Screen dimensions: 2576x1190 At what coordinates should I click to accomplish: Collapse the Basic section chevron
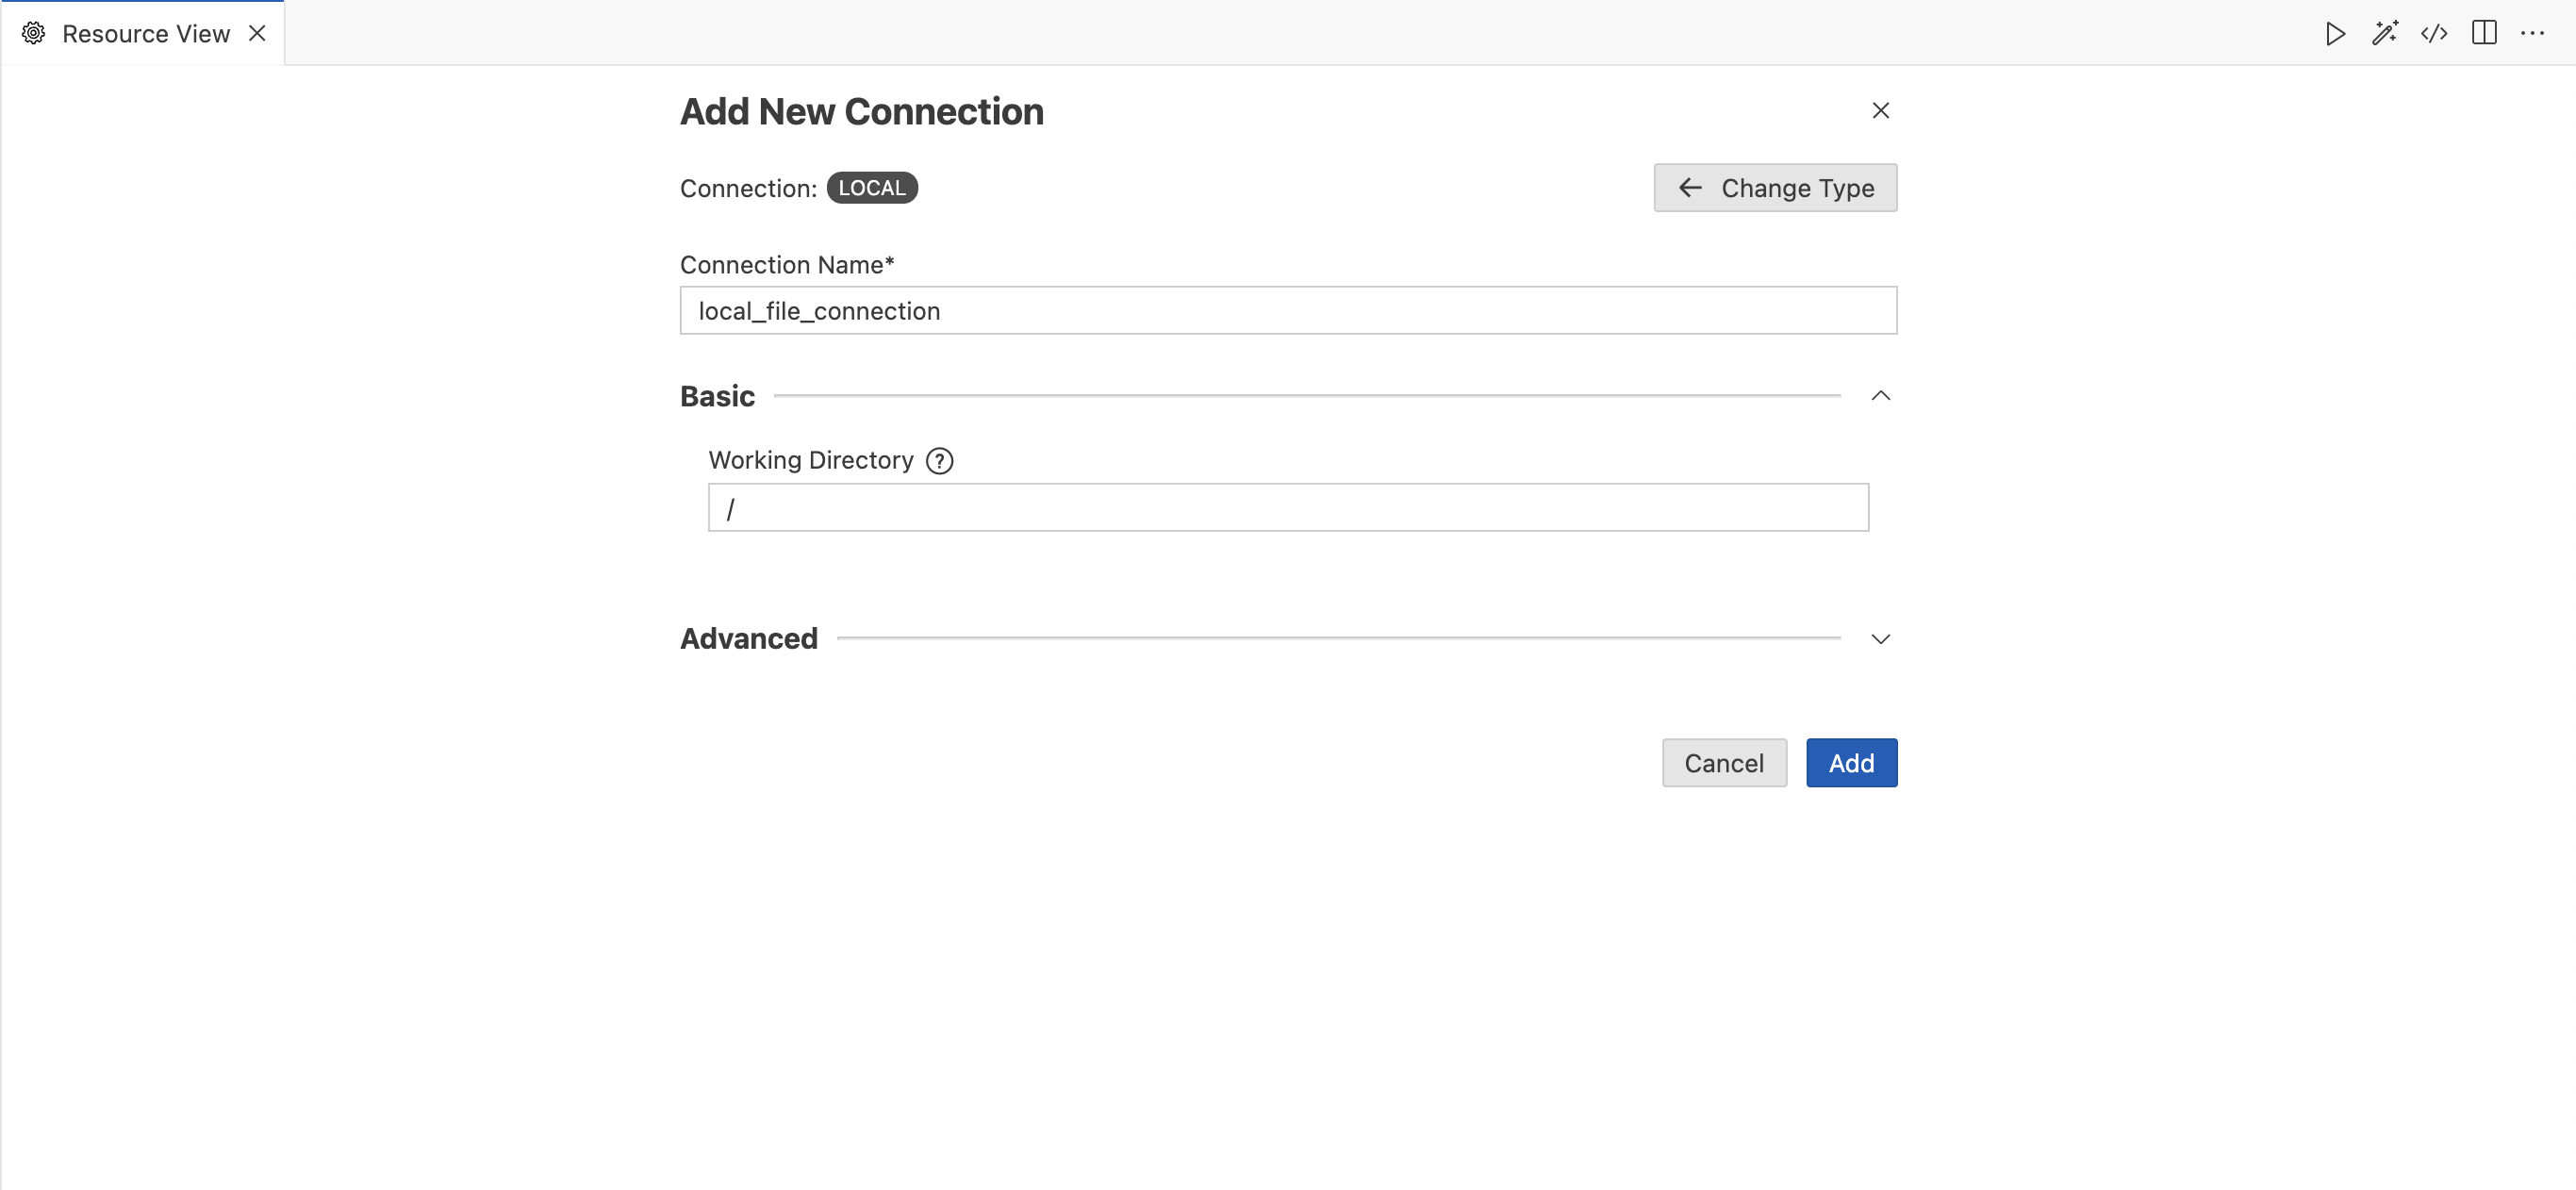(x=1880, y=396)
